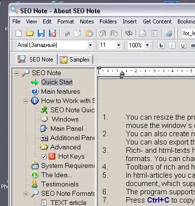Collapse the How to Work with node
This screenshot has height=206, width=195.
25,101
